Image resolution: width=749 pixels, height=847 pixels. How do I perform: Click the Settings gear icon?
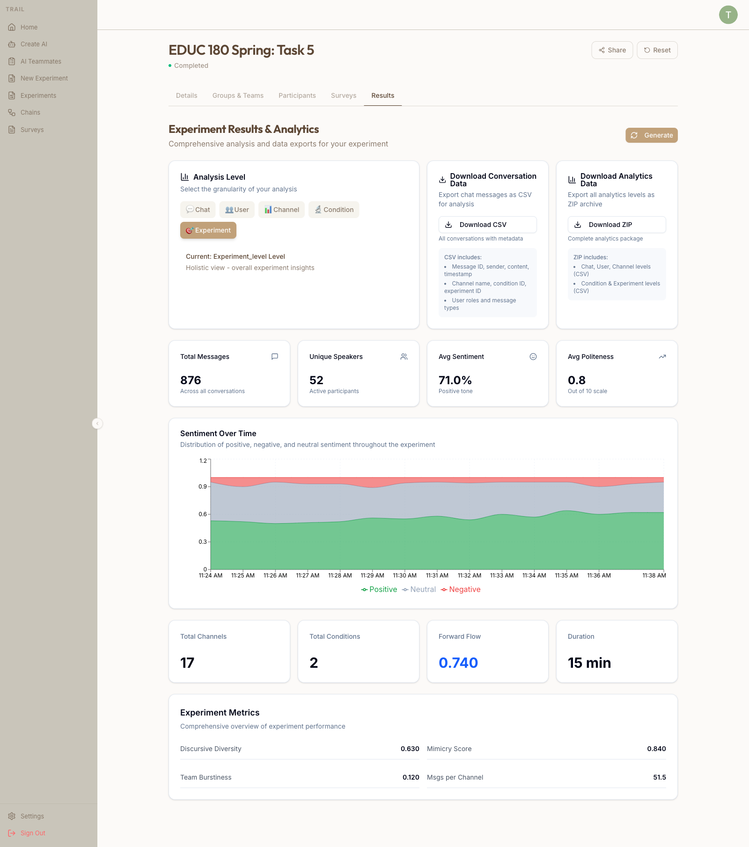click(x=12, y=816)
